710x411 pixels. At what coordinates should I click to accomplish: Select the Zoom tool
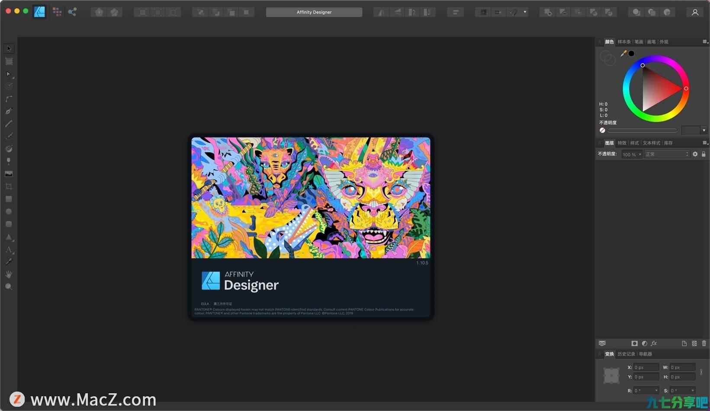click(9, 287)
